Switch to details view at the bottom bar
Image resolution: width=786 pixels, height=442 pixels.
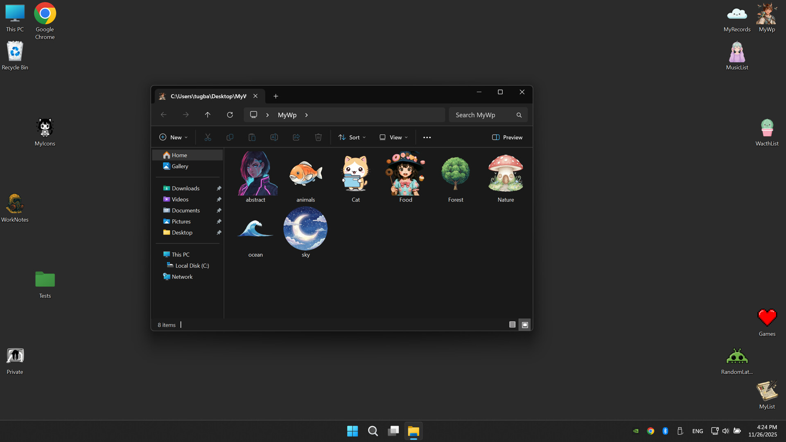512,324
